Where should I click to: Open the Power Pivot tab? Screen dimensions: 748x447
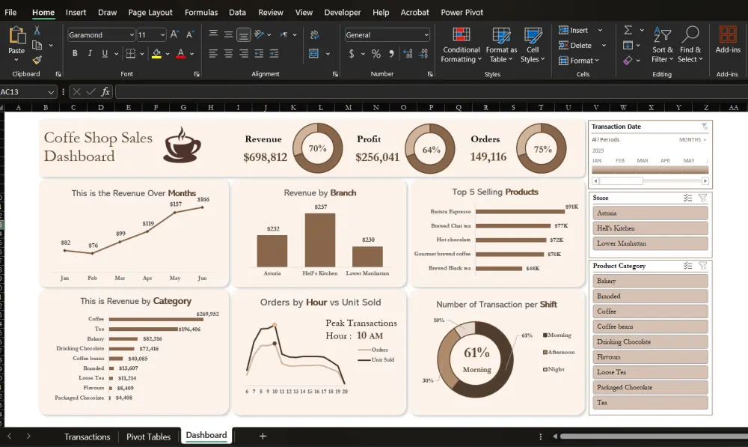coord(462,13)
